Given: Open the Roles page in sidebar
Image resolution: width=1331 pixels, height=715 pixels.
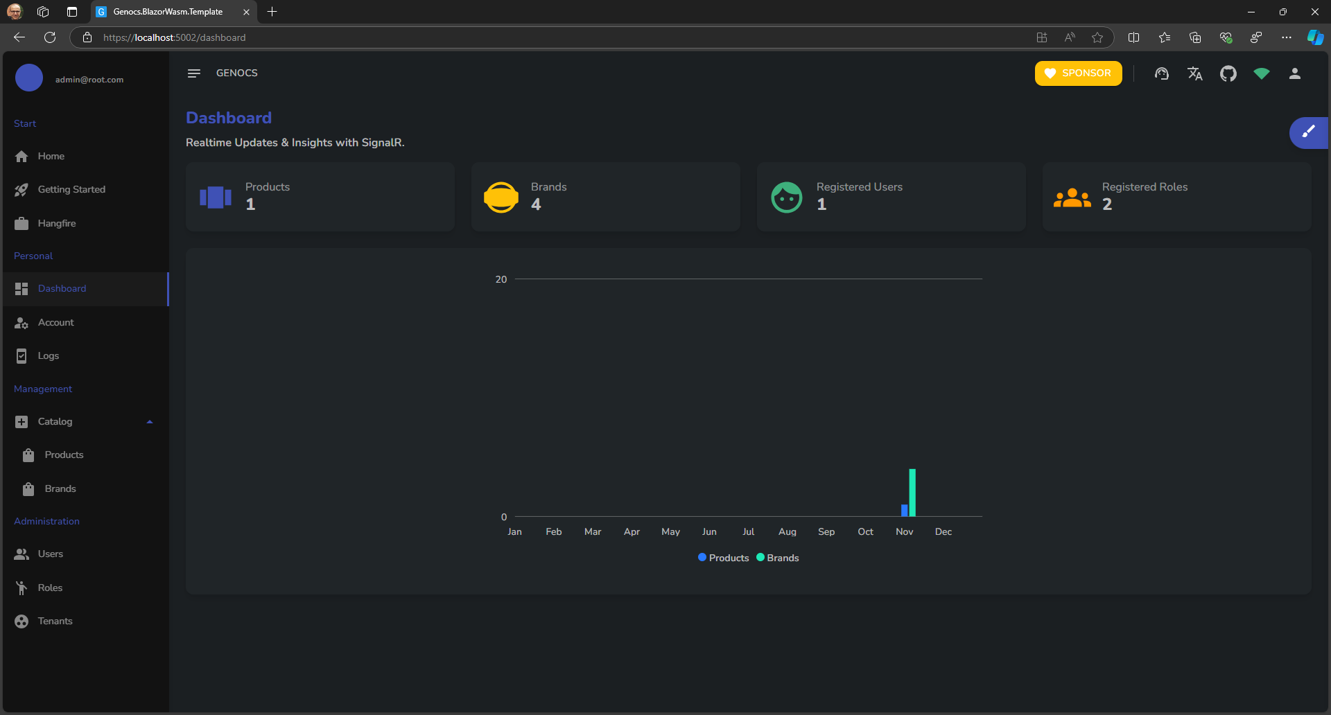Looking at the screenshot, I should [x=50, y=588].
